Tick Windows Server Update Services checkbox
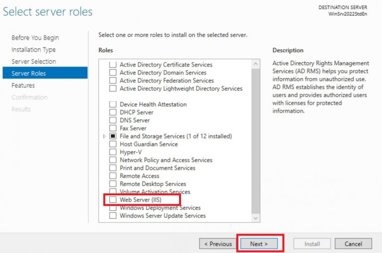 click(113, 216)
